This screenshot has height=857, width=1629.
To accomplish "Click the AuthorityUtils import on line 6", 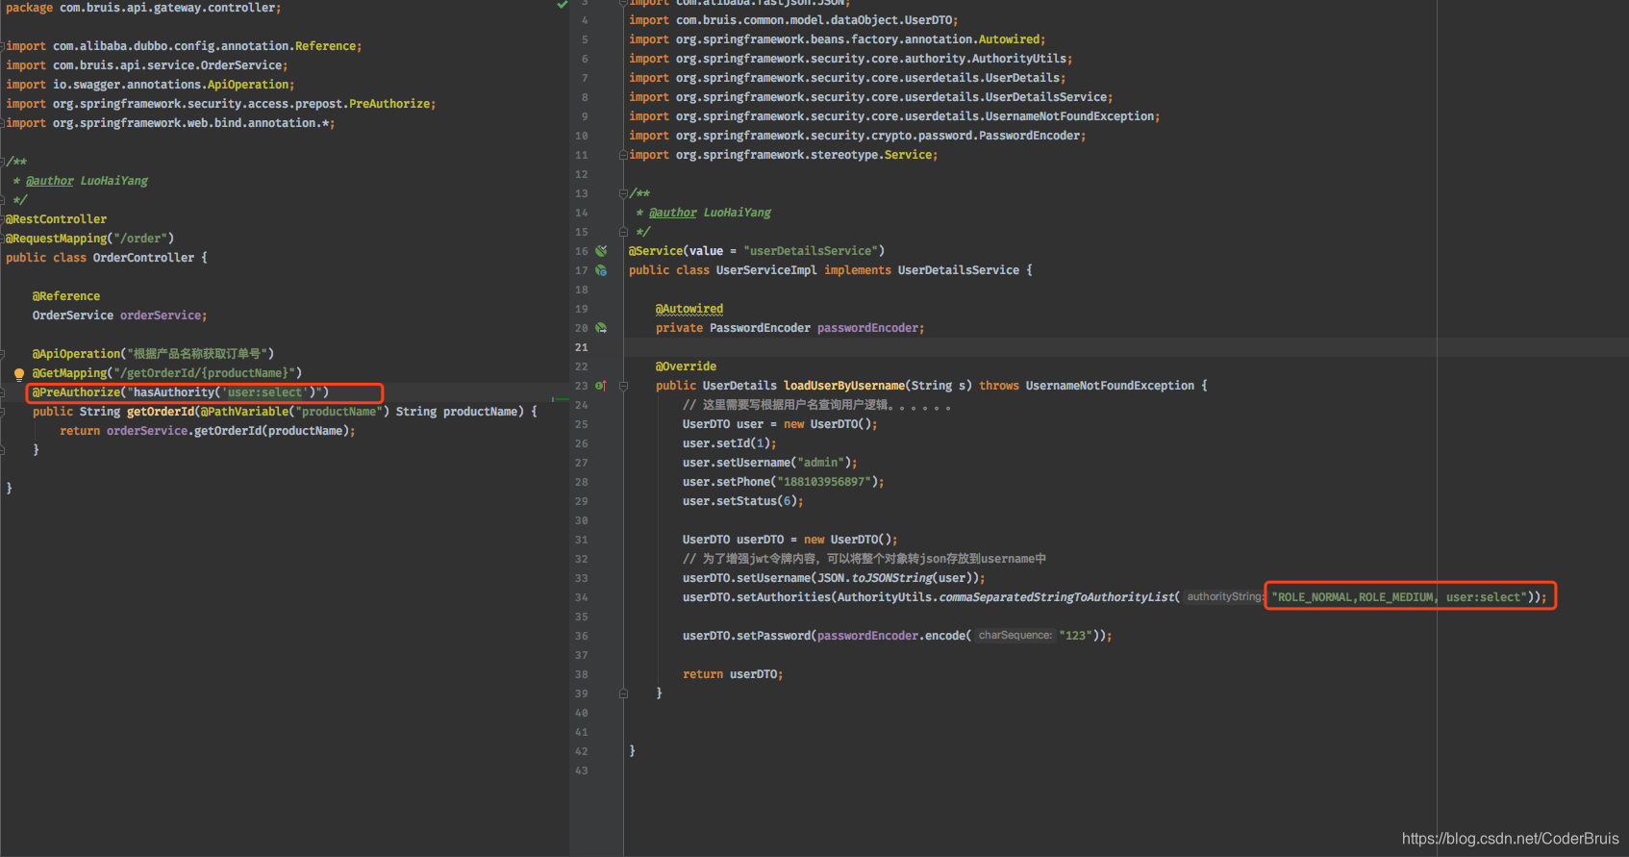I will coord(851,59).
